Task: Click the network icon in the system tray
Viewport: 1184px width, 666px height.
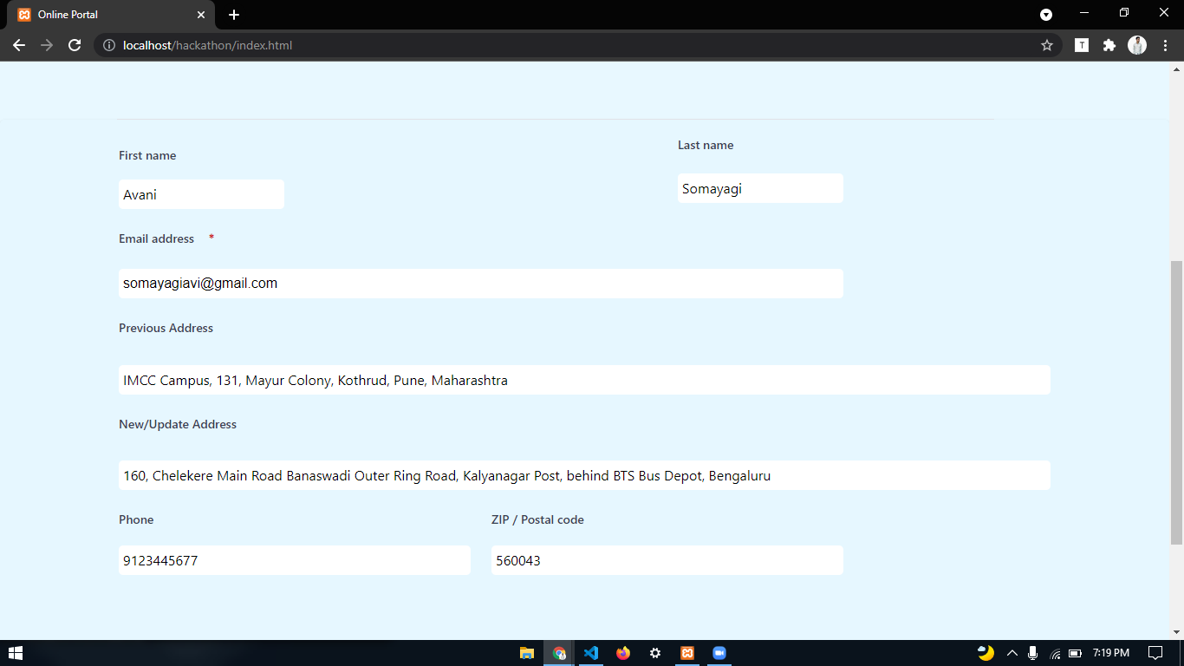Action: [1053, 653]
